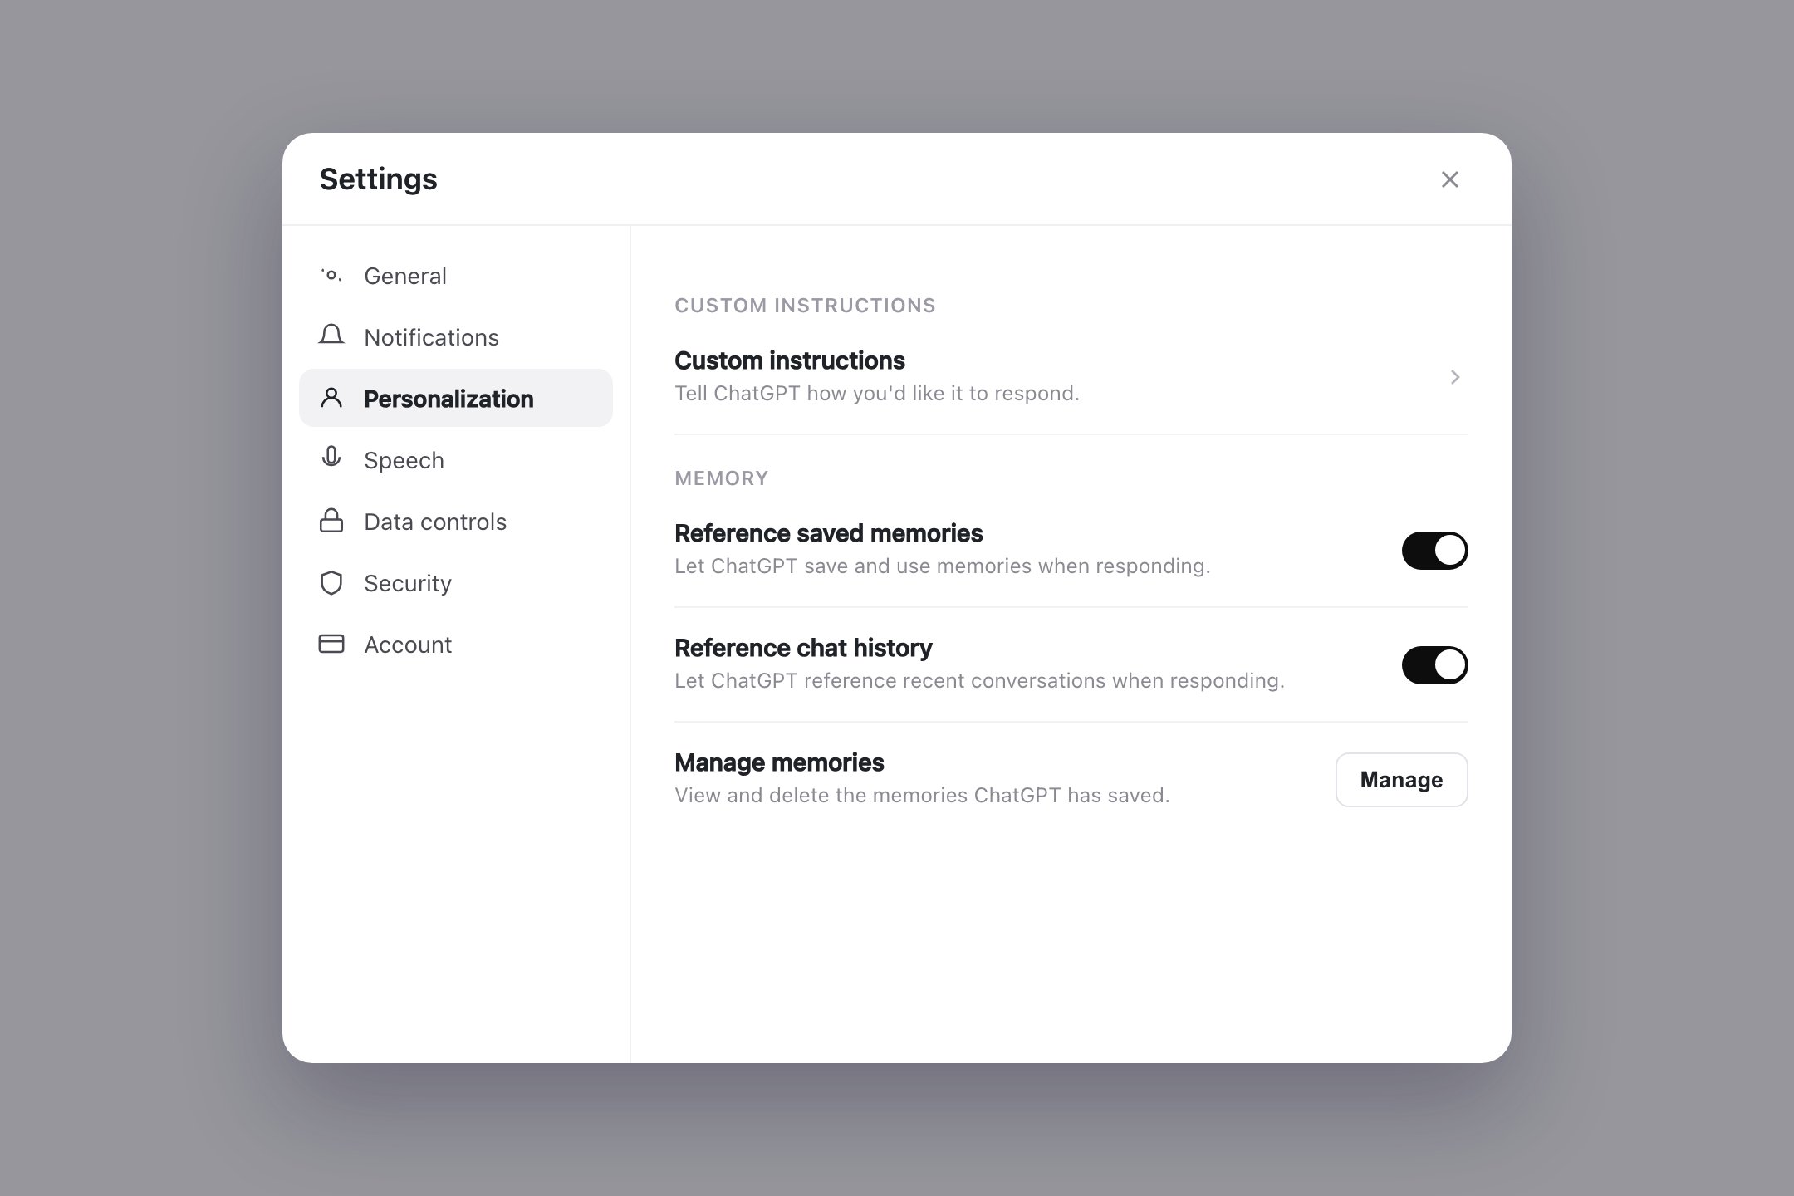Viewport: 1794px width, 1196px height.
Task: Click the Manage memories label
Action: pyautogui.click(x=779, y=762)
